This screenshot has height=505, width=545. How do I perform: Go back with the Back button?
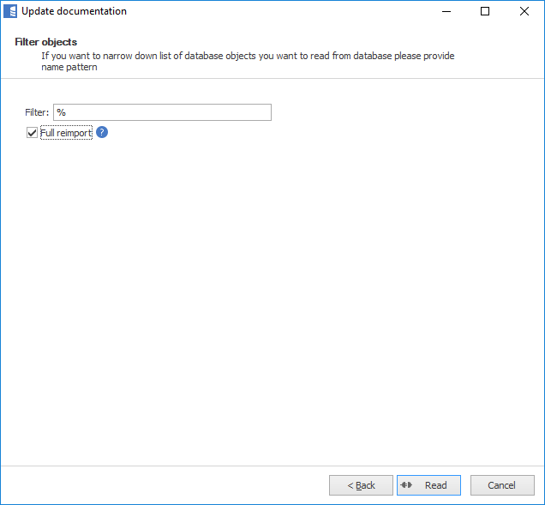coord(361,485)
